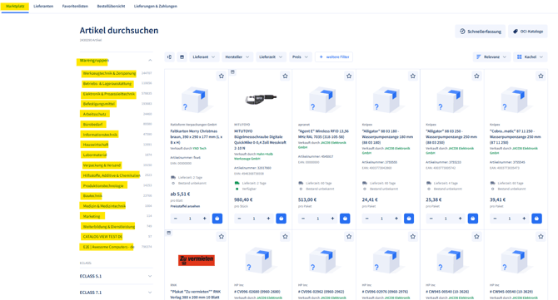
Task: Toggle favorite star on Faltkarton Merry Christmas
Action: pos(222,76)
